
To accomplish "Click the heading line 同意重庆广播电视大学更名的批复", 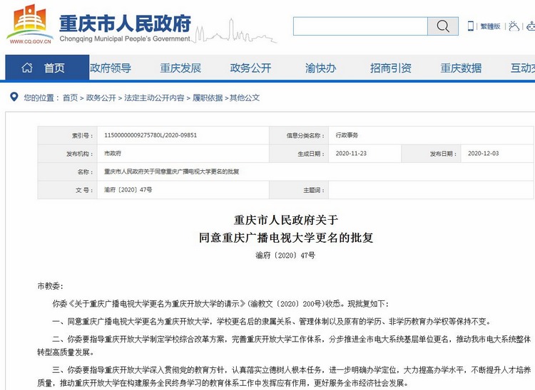I will click(x=286, y=238).
